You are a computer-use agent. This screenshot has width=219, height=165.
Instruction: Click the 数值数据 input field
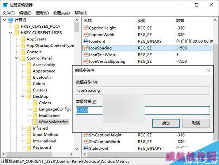[x=143, y=110]
